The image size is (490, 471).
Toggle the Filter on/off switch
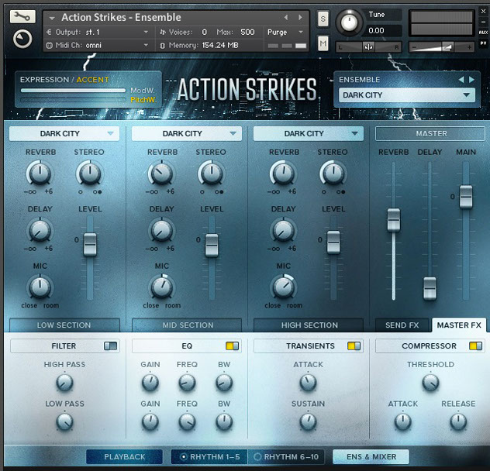coord(111,346)
